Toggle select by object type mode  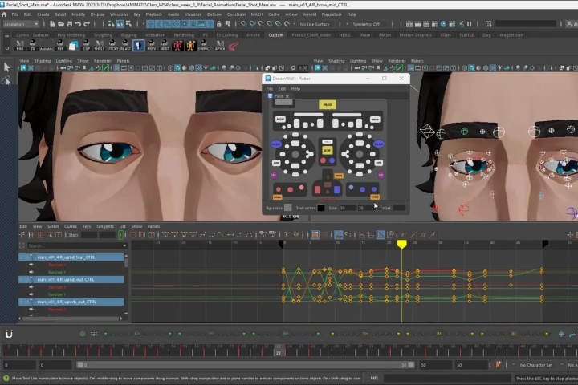pyautogui.click(x=120, y=24)
